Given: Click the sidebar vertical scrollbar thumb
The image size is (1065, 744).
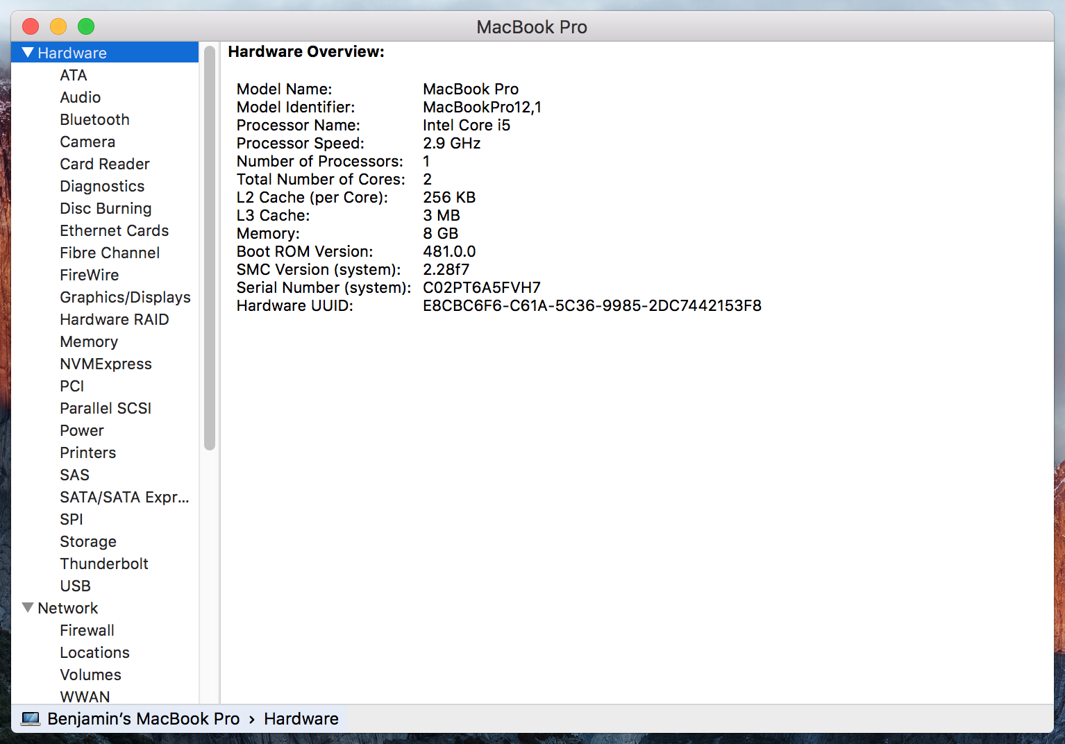Looking at the screenshot, I should [210, 248].
